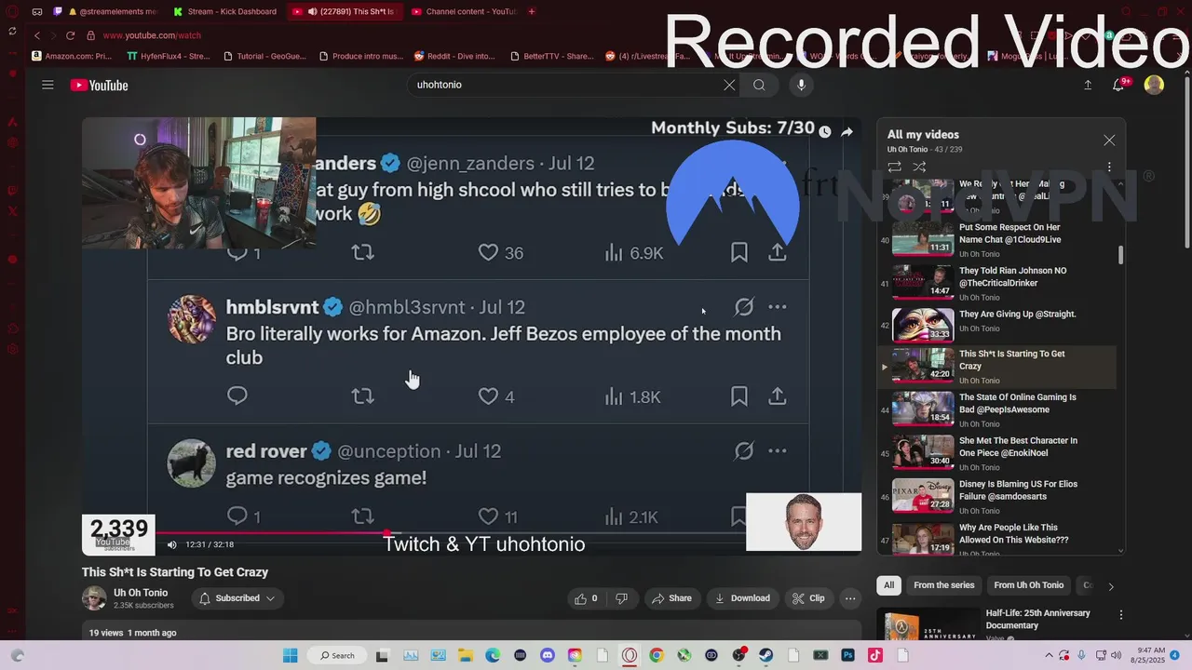Open Chrome from the taskbar

pyautogui.click(x=657, y=655)
